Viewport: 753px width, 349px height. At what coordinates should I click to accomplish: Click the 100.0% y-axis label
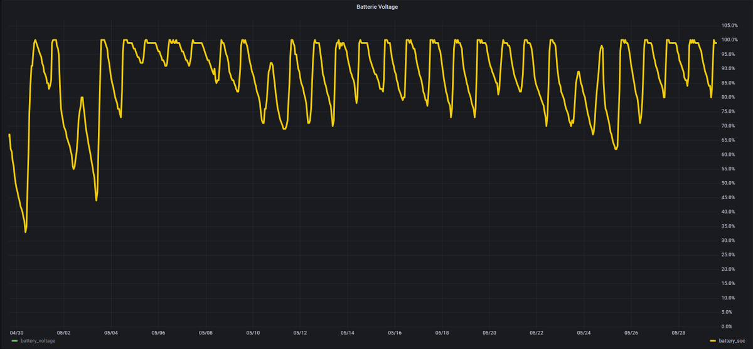click(x=730, y=39)
